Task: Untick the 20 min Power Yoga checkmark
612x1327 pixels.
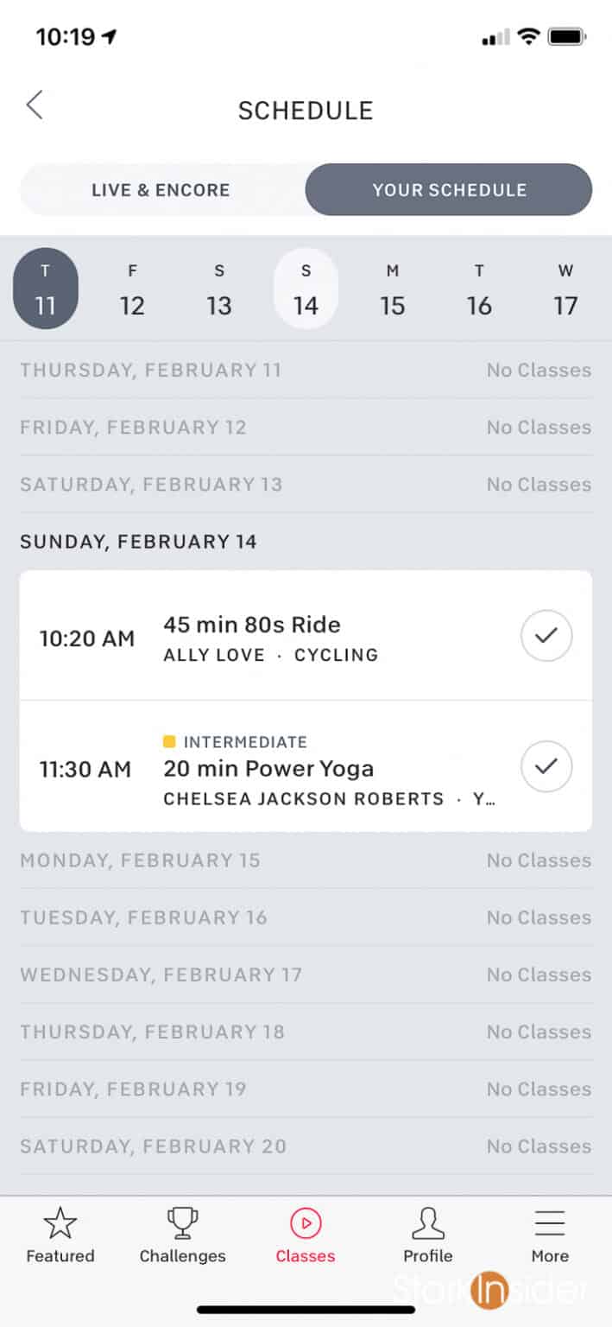Action: [546, 766]
